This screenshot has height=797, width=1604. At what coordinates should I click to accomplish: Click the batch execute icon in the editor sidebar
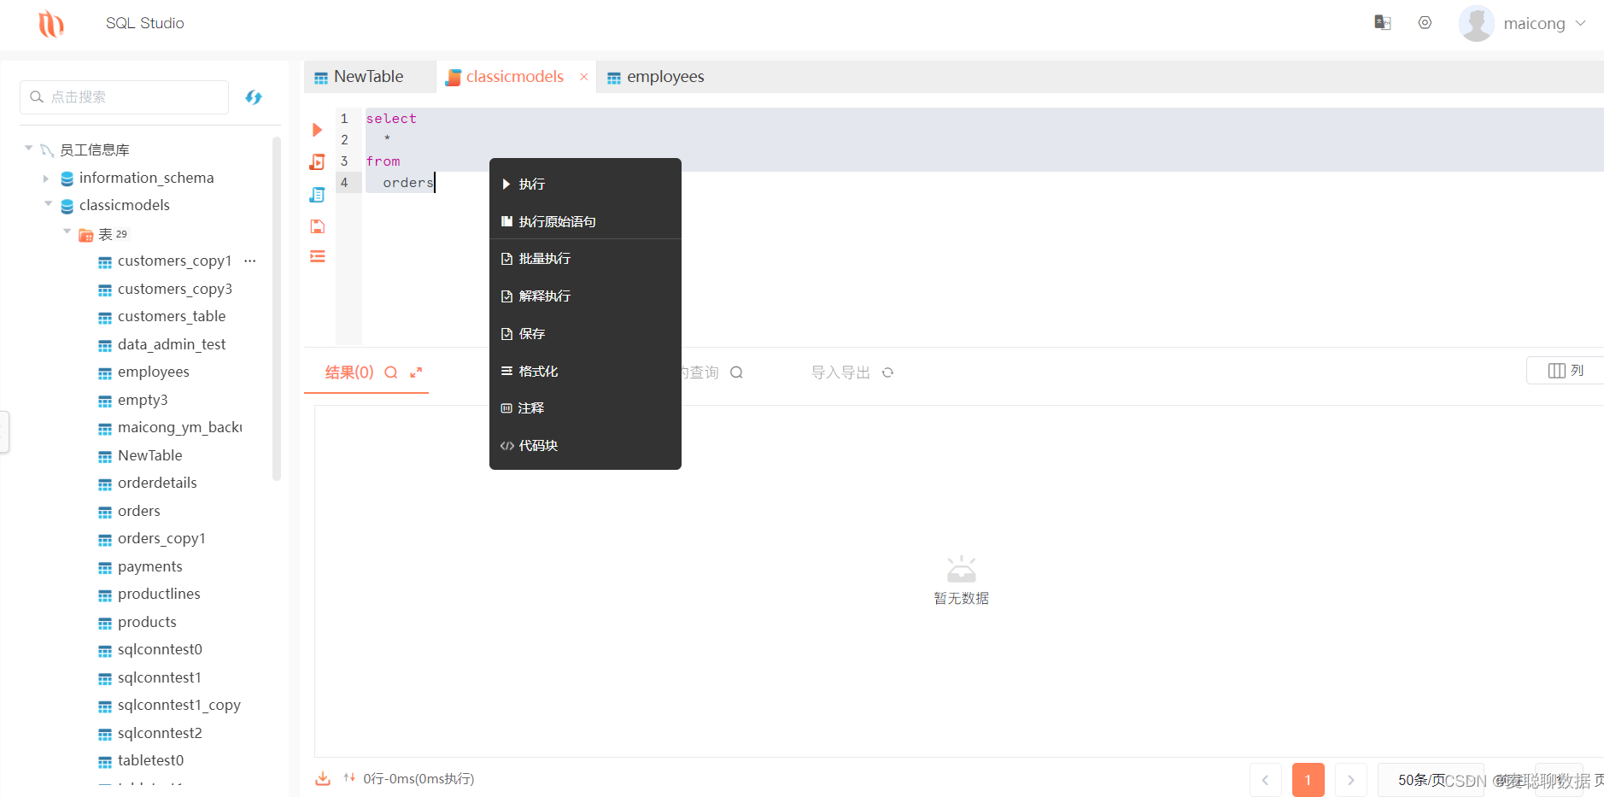317,162
